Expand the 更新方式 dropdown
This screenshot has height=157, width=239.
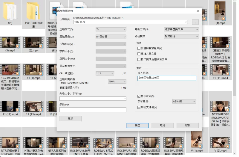tap(181, 29)
